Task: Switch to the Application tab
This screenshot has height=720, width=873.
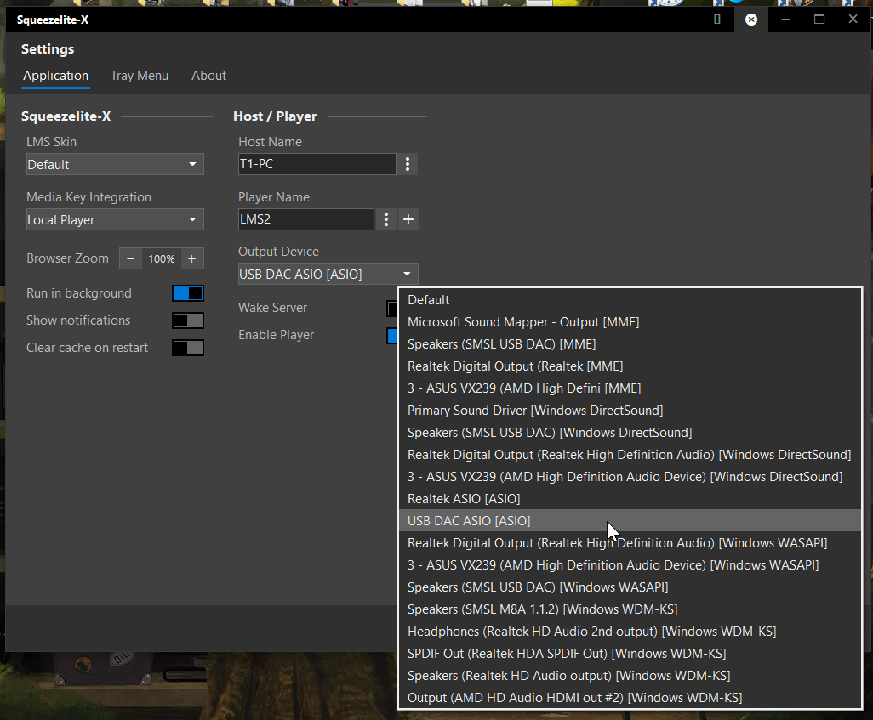Action: coord(55,76)
